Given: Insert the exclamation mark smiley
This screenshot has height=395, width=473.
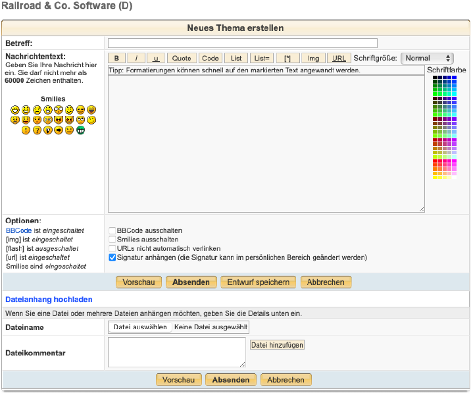Looking at the screenshot, I should 26,130.
